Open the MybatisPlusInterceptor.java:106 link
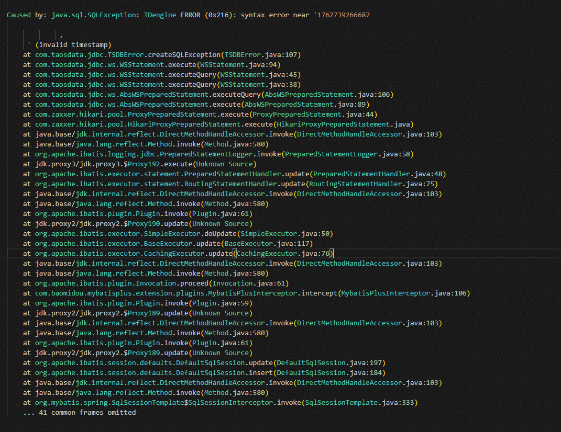This screenshot has height=432, width=561. (x=403, y=293)
